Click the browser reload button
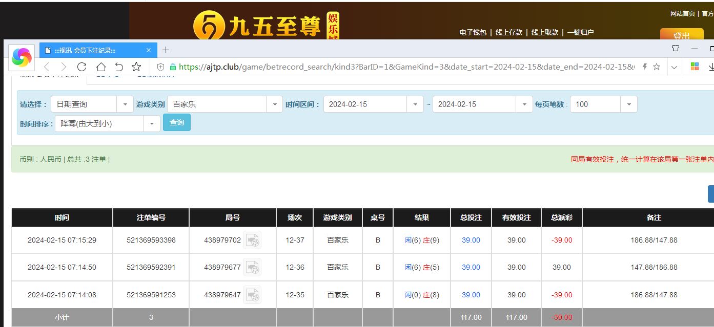 point(81,67)
